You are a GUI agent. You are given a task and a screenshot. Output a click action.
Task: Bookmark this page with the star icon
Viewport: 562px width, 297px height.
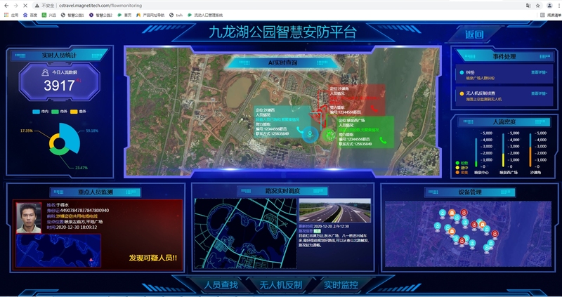click(x=537, y=6)
